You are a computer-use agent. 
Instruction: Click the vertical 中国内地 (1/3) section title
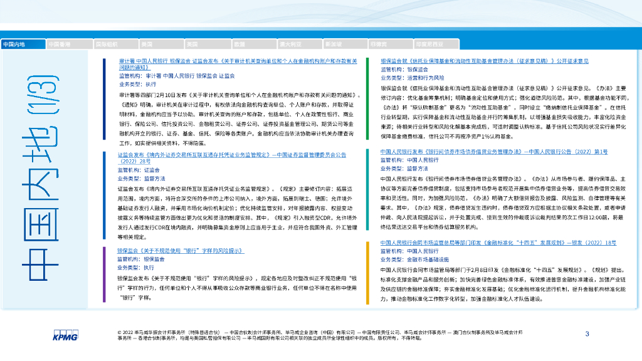point(41,177)
